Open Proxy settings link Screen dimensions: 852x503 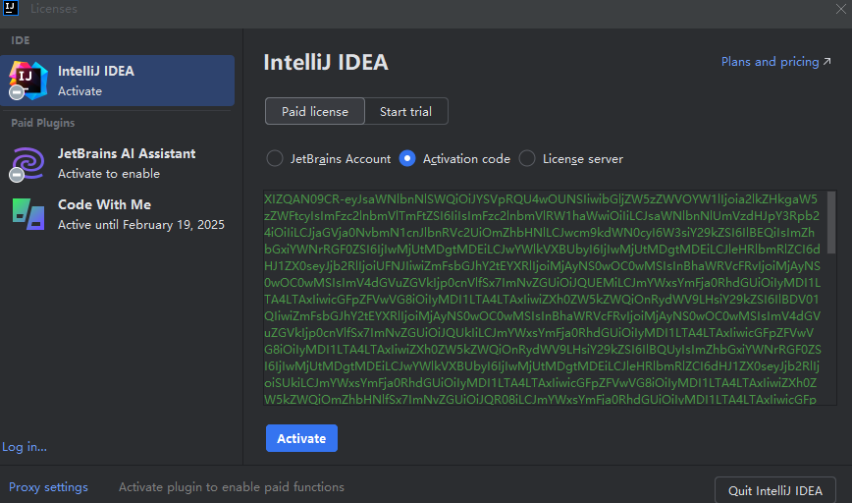(x=48, y=487)
